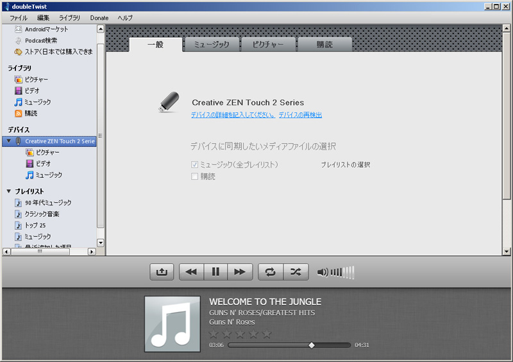Collapse the プレイリスト section
Image resolution: width=513 pixels, height=362 pixels.
(x=9, y=191)
